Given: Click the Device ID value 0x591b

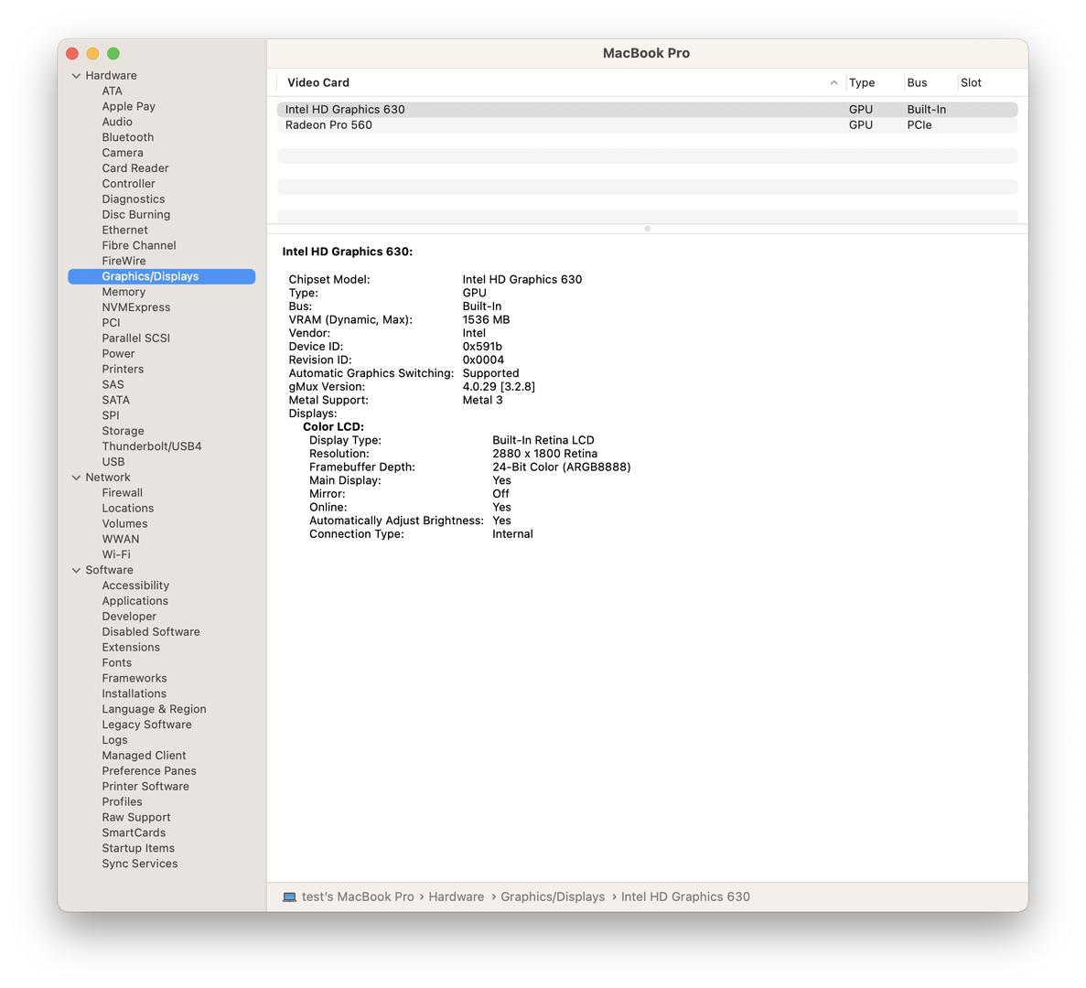Looking at the screenshot, I should point(482,347).
